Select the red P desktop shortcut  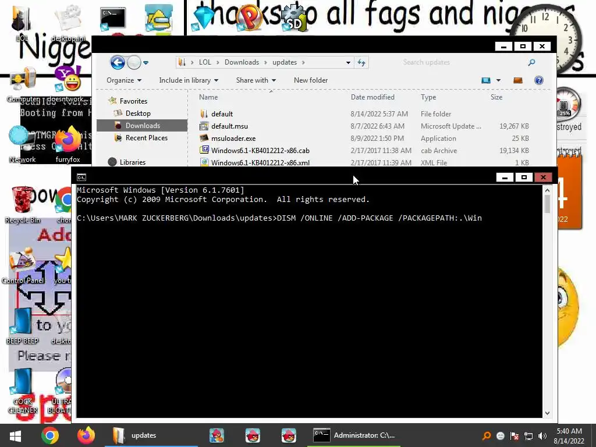[249, 18]
